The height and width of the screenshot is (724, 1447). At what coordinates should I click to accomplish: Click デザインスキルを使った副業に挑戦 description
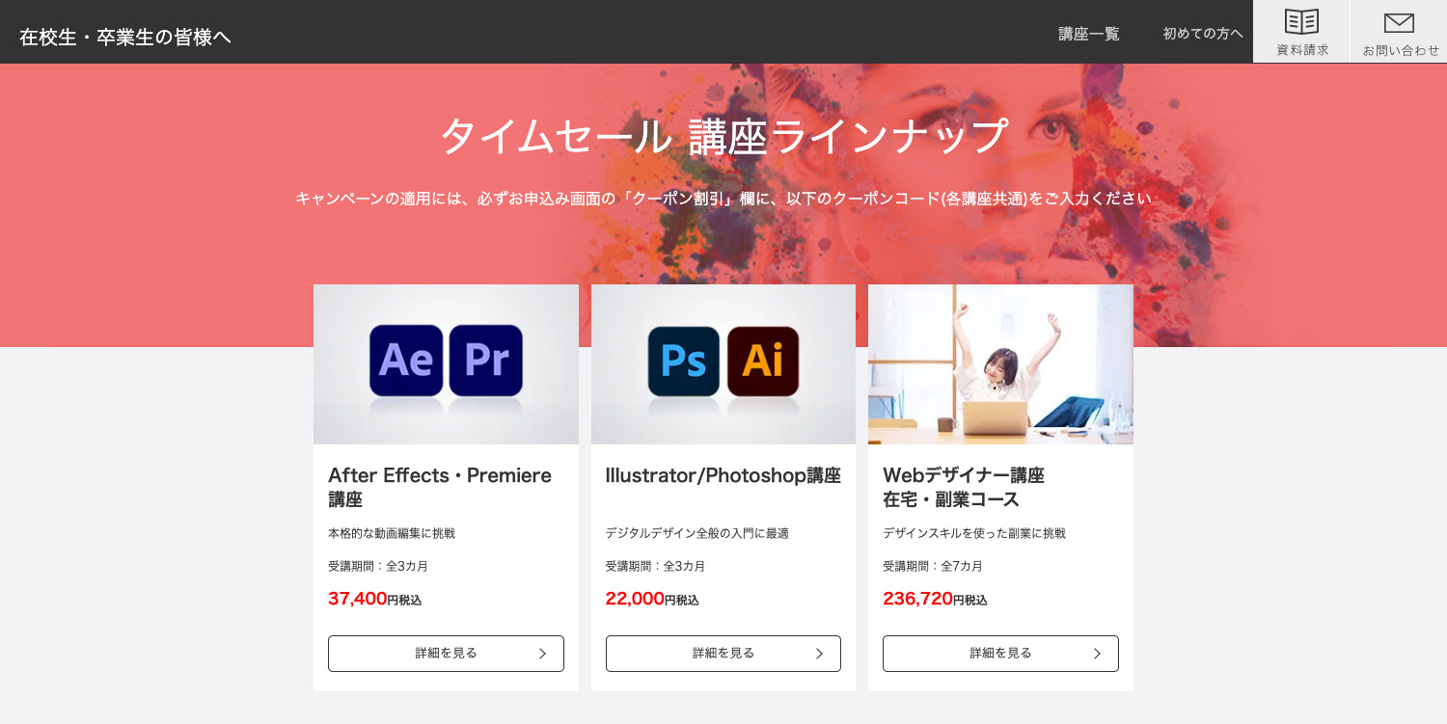pos(974,533)
